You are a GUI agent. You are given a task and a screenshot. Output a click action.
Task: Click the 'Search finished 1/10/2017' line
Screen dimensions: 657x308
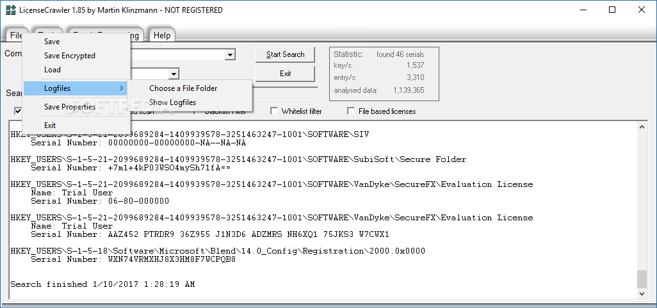[102, 284]
